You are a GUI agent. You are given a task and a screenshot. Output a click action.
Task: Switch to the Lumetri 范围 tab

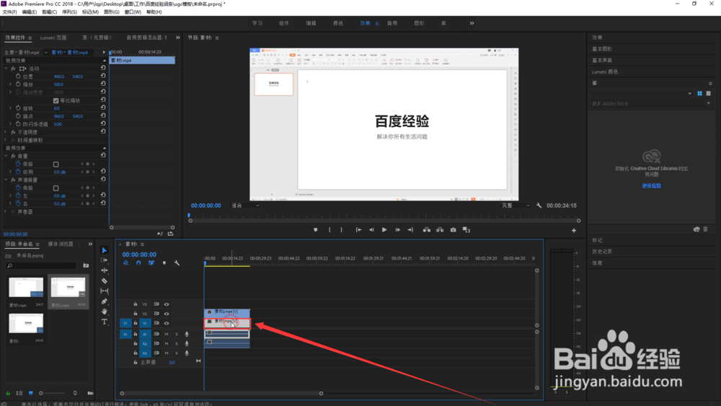[x=53, y=37]
